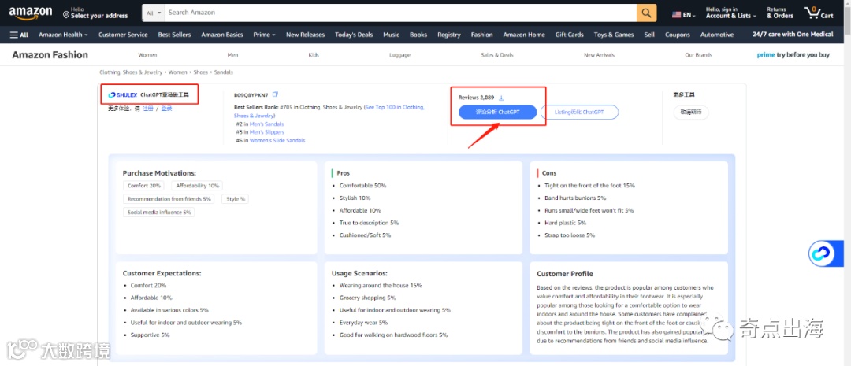Click Shoes breadcrumb link

click(201, 72)
